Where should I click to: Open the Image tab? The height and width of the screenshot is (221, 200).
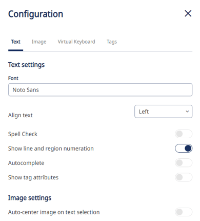pyautogui.click(x=39, y=42)
